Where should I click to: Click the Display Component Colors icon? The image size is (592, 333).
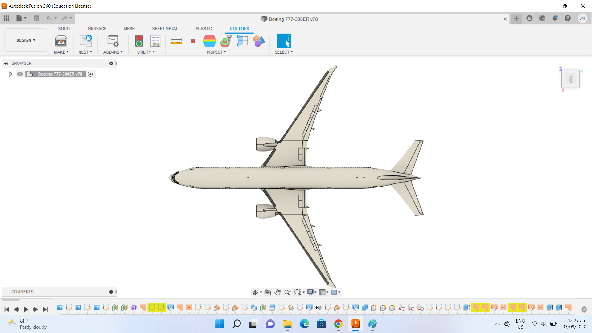coord(259,41)
